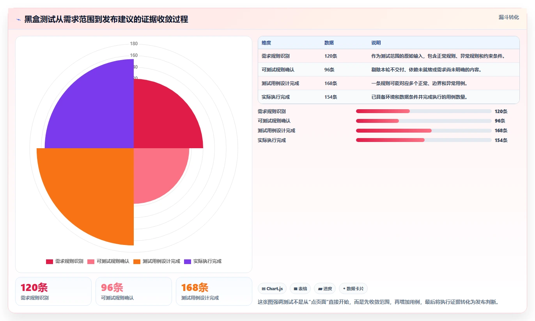Viewport: 535px width, 321px height.
Task: Click the footer note starting 这张图强调测试
Action: coord(378,302)
